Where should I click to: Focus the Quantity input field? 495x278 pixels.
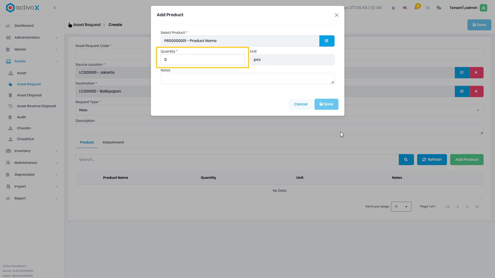tap(203, 60)
